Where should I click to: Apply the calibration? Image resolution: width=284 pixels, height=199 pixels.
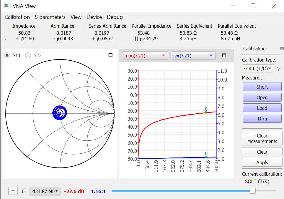tap(262, 162)
